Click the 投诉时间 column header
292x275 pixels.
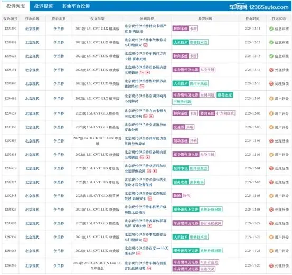(252, 18)
